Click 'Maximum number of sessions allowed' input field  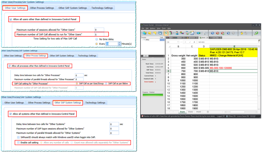click(x=99, y=30)
